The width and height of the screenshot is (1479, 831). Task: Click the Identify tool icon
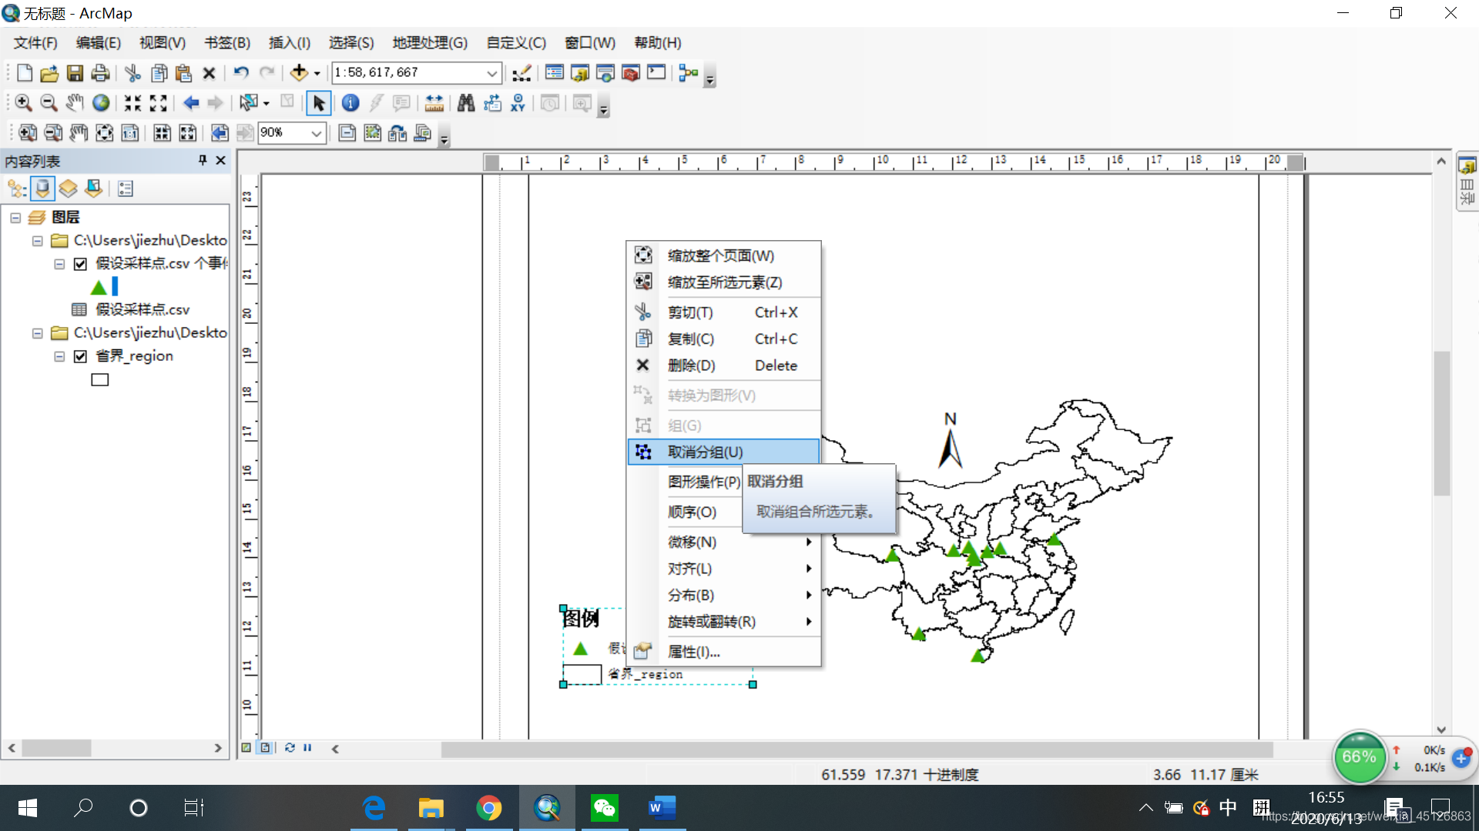tap(350, 103)
